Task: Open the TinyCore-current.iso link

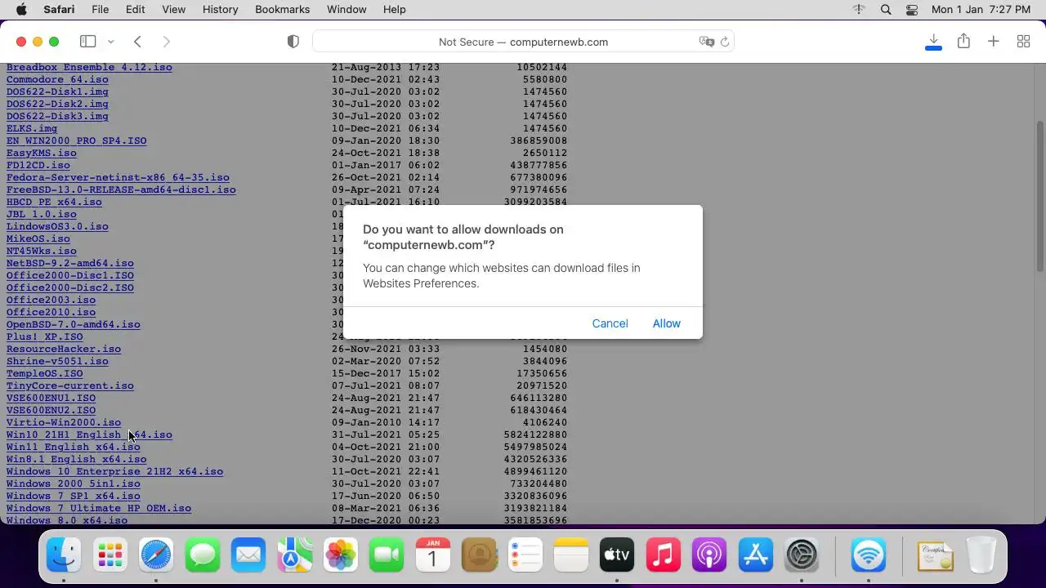Action: click(70, 385)
